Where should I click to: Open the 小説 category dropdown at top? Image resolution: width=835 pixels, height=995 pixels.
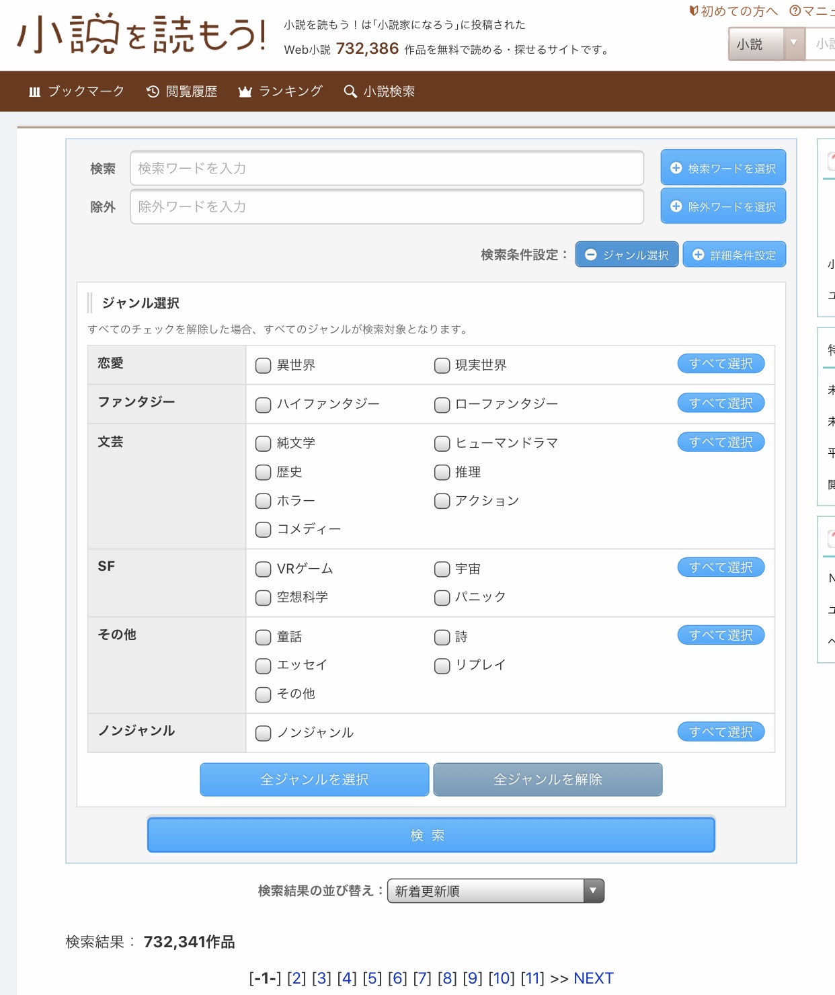[766, 44]
